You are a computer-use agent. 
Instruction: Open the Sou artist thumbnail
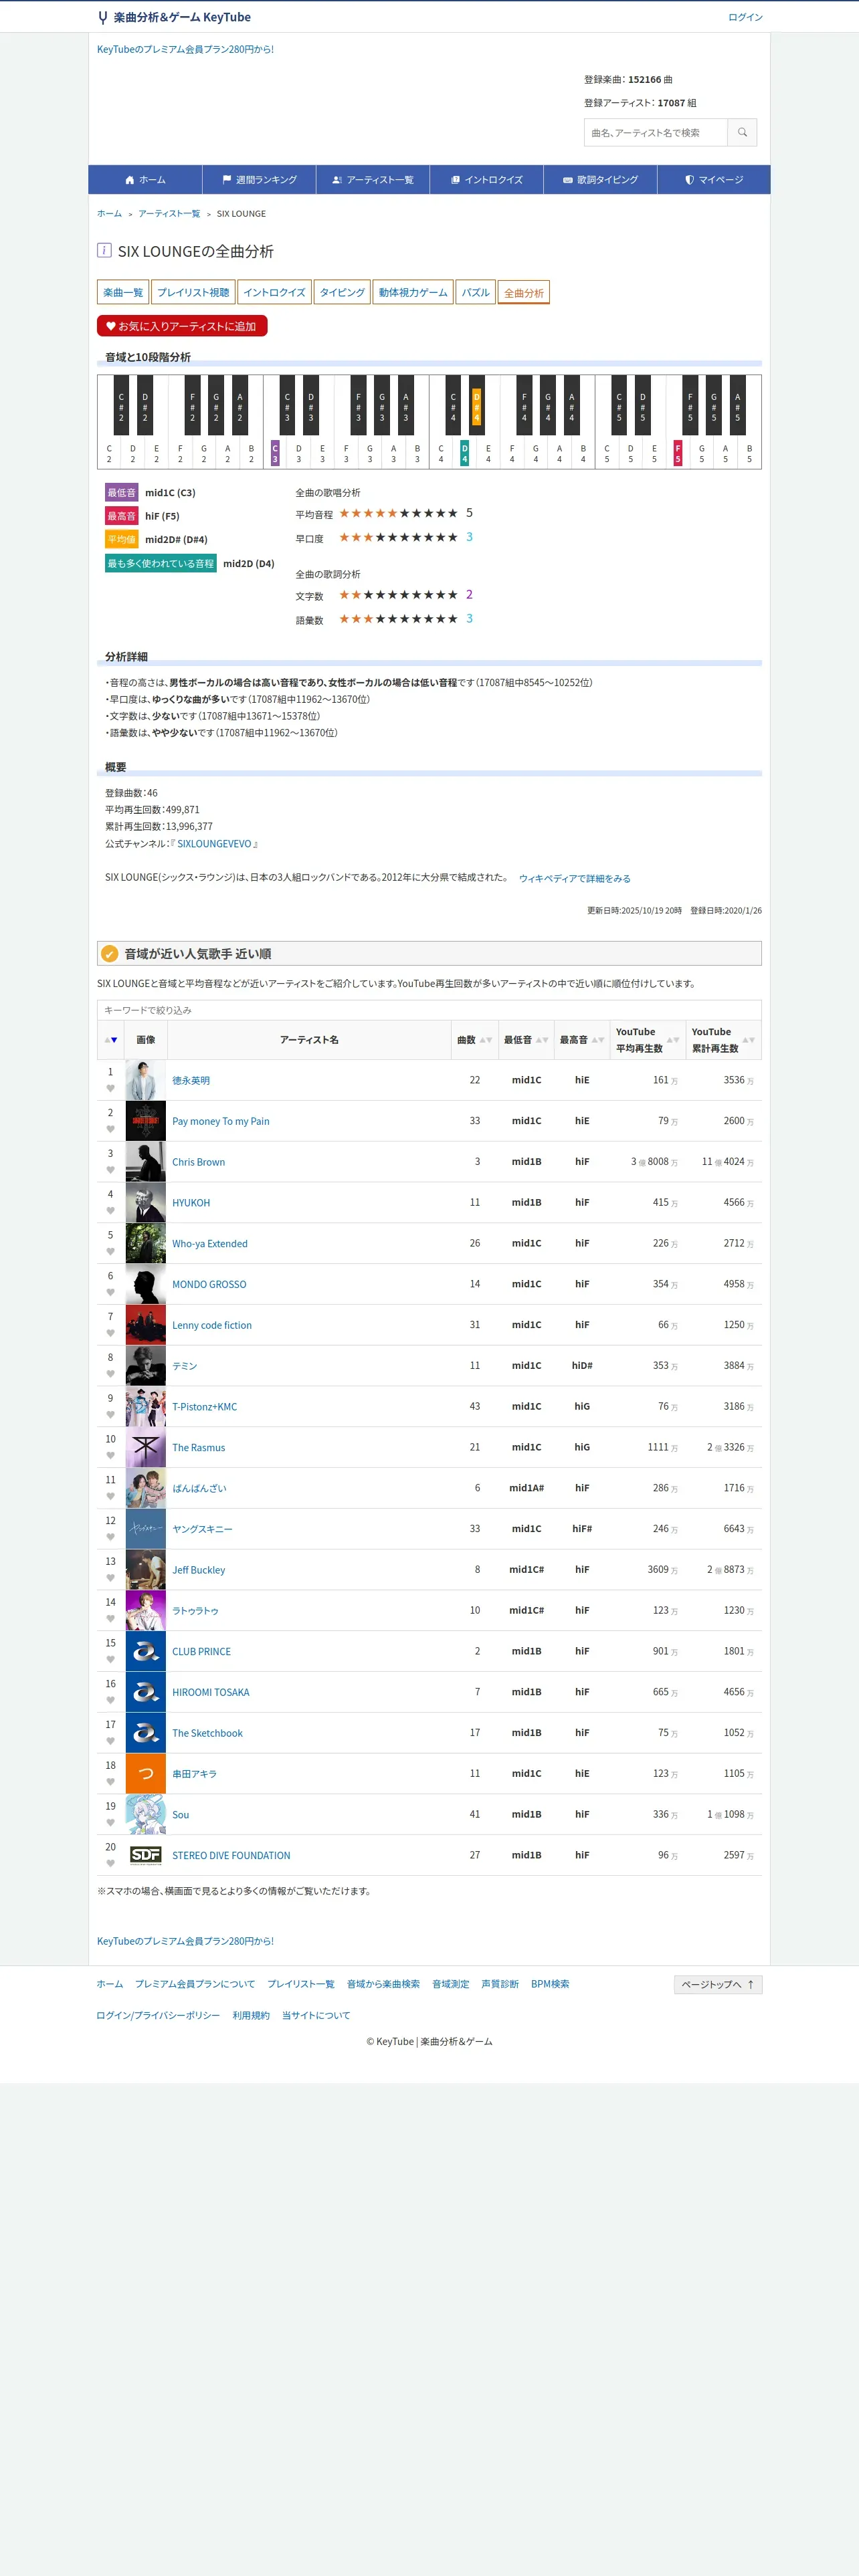pyautogui.click(x=146, y=1815)
